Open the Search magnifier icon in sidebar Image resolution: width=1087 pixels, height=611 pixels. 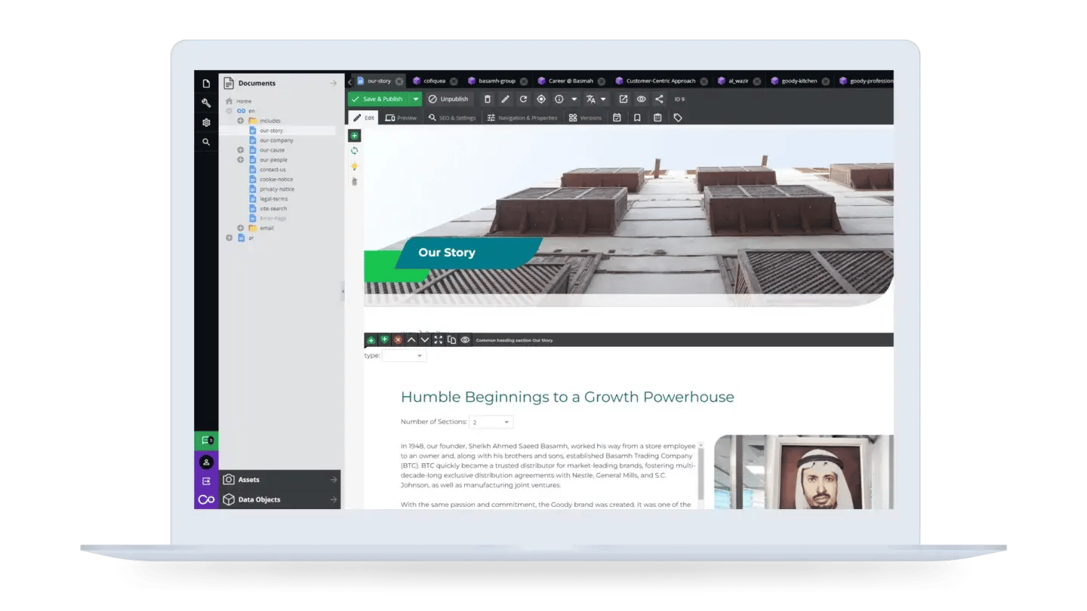coord(206,142)
